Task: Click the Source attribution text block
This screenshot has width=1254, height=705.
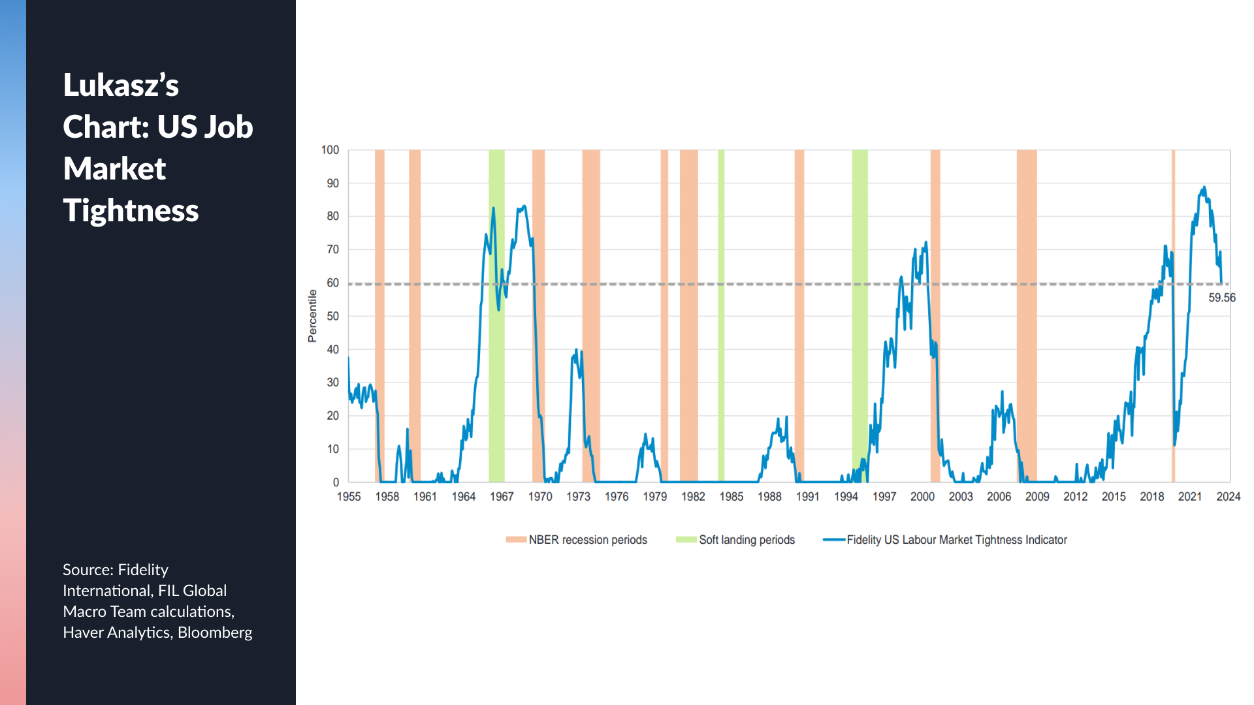Action: pos(157,601)
